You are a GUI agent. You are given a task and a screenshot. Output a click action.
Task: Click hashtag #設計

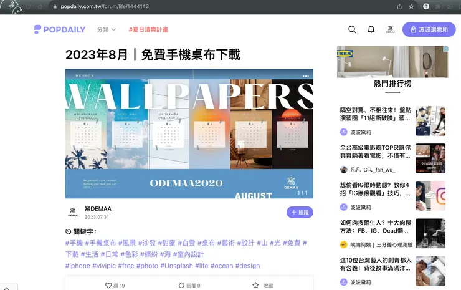click(x=246, y=243)
